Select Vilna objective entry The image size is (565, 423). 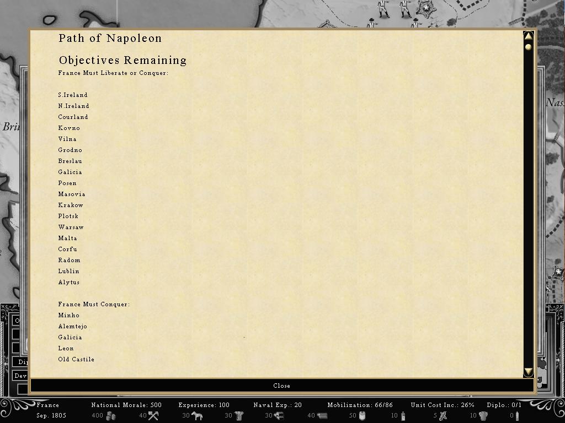click(x=67, y=139)
